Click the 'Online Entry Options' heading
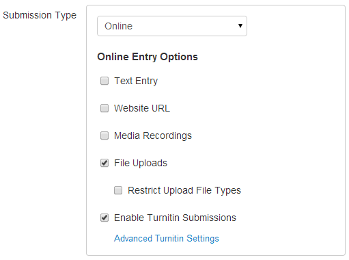The height and width of the screenshot is (260, 349). 148,57
